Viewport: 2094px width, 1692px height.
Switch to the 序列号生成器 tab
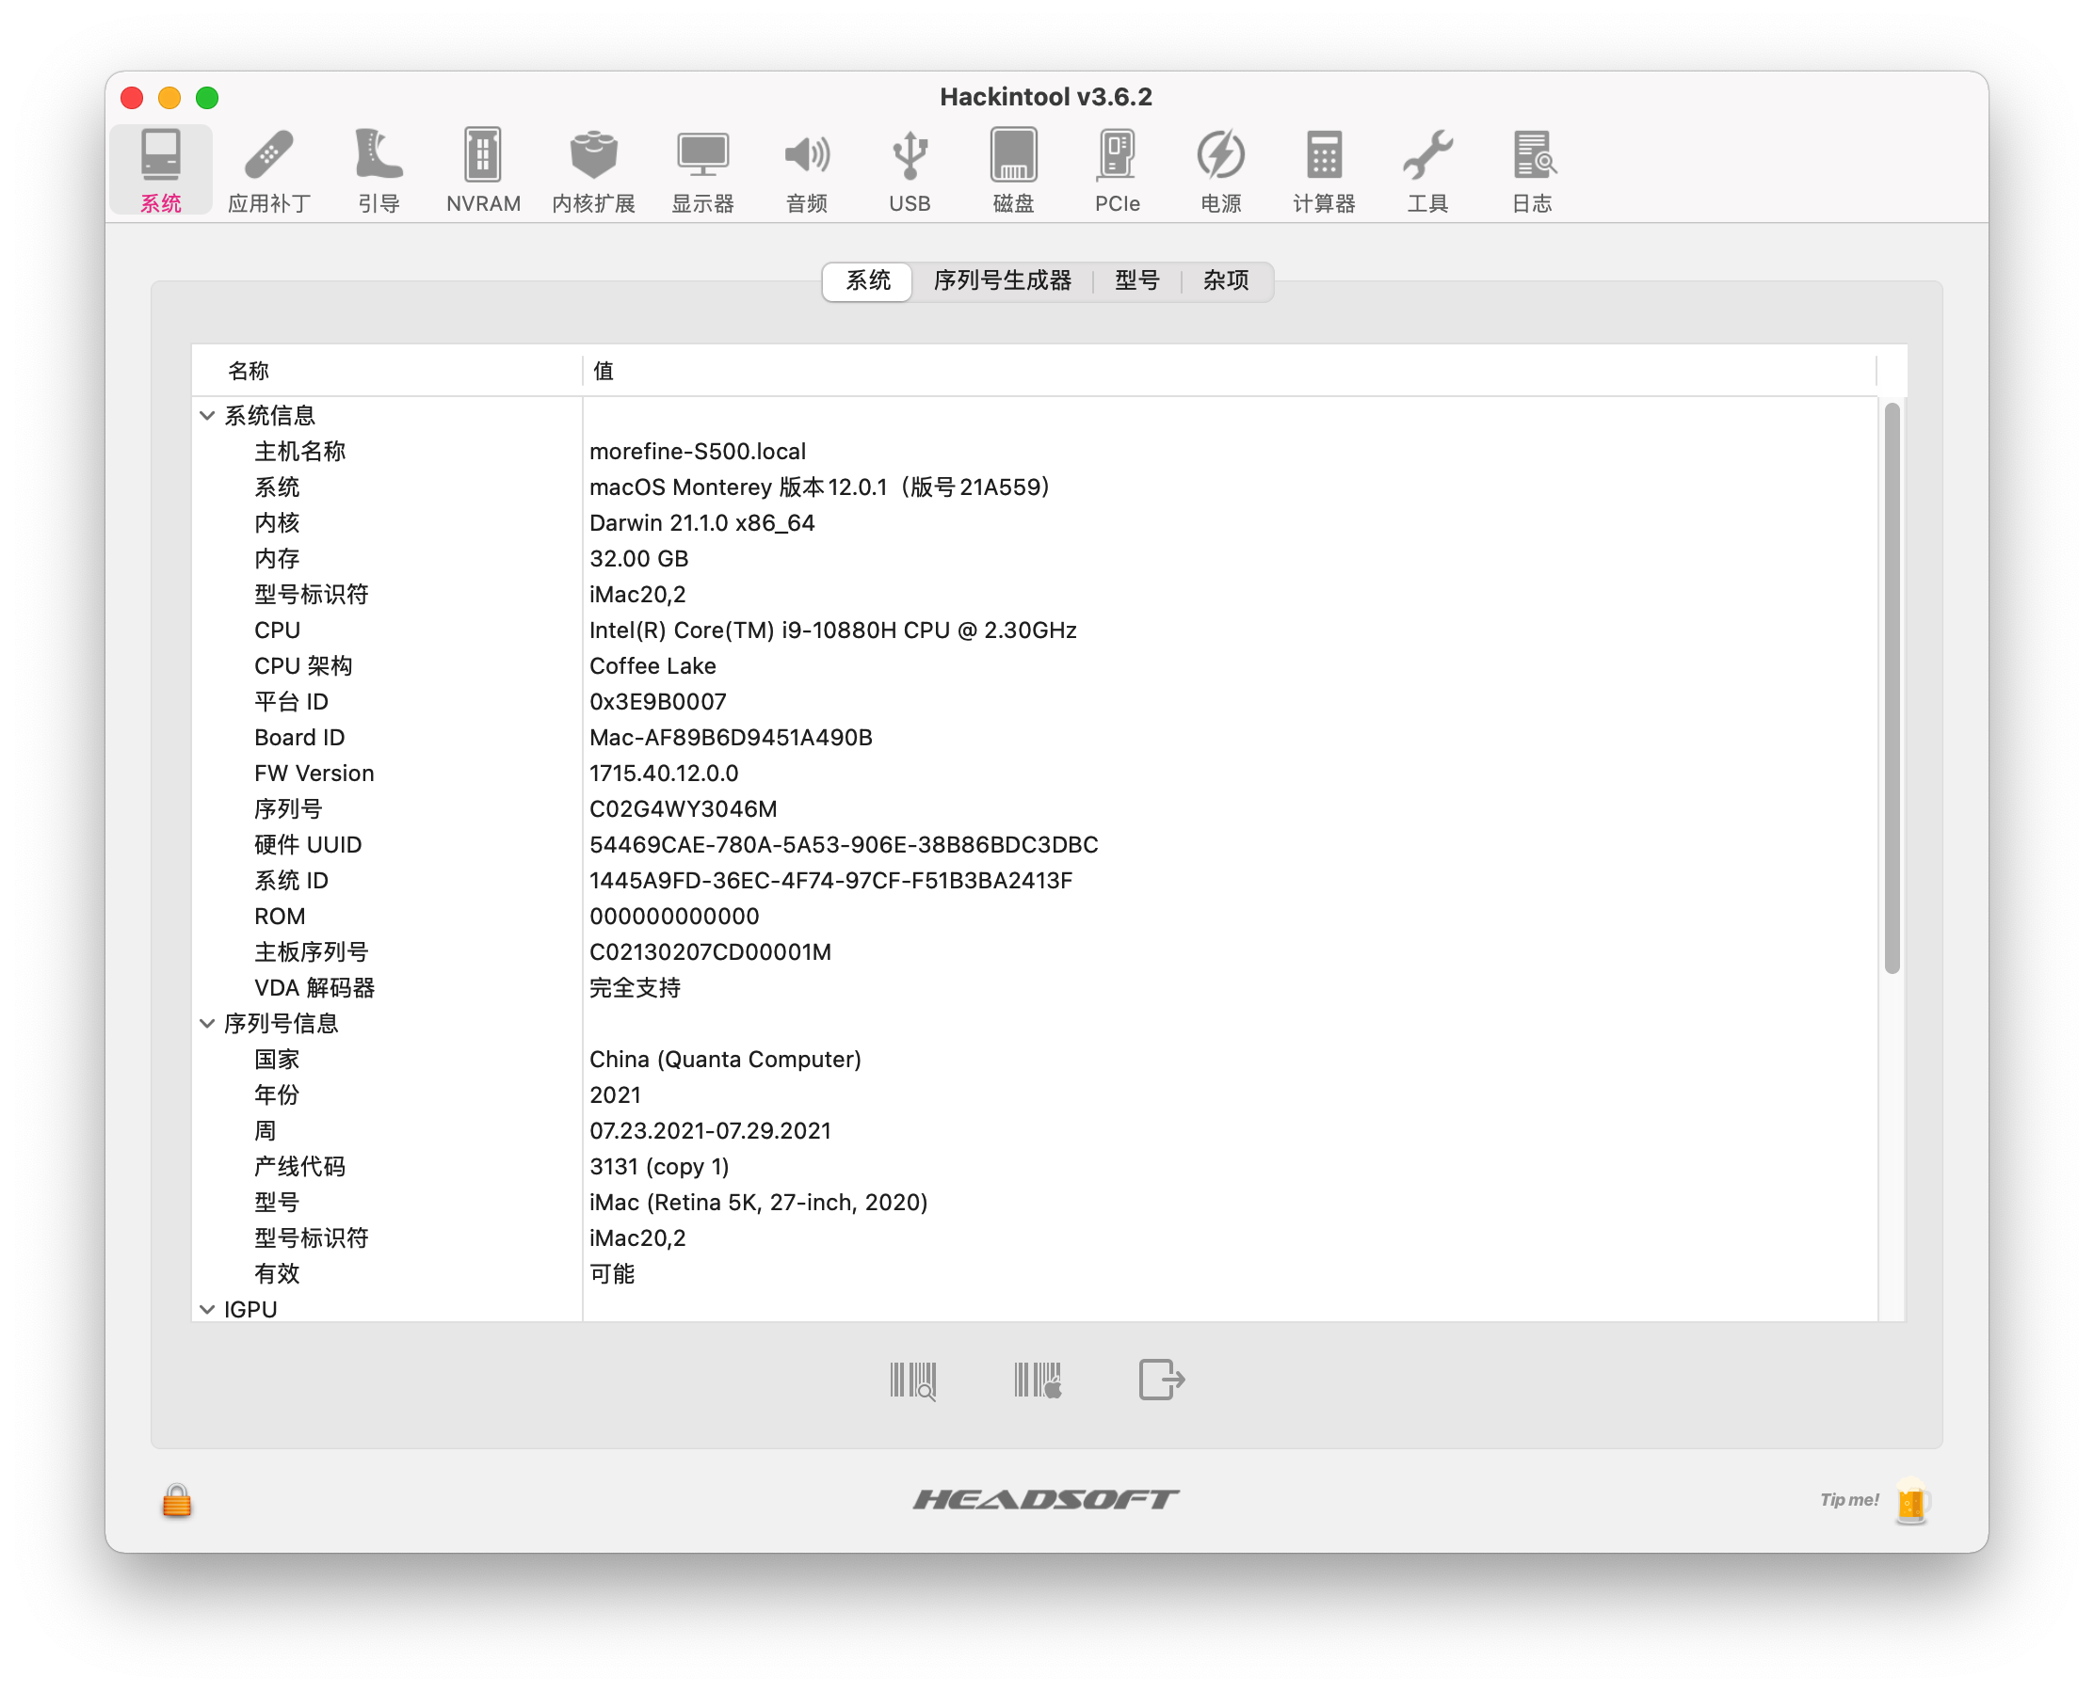(1002, 280)
